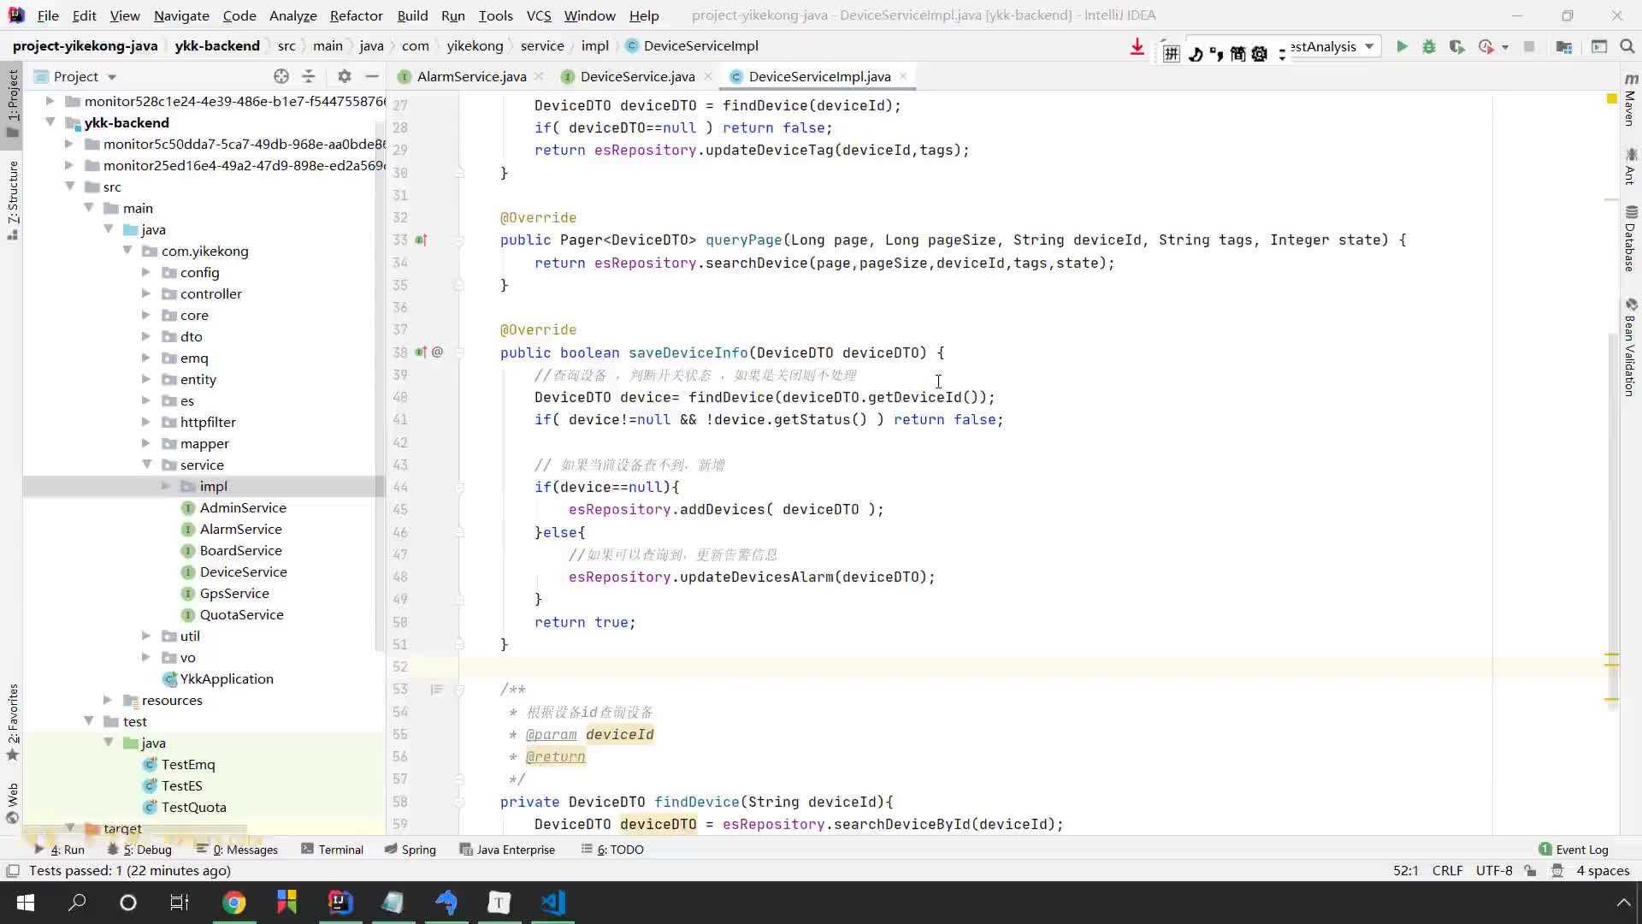Toggle the 简 simplified character mode
Viewport: 1642px width, 924px height.
(1237, 54)
